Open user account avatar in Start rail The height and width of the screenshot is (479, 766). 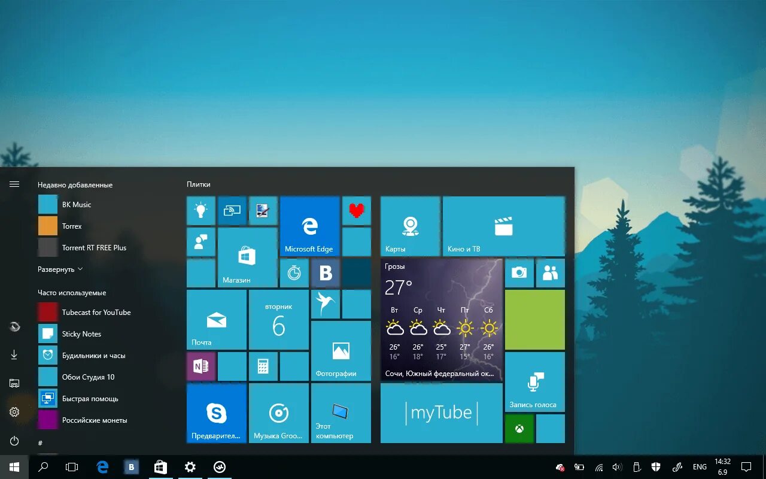14,326
